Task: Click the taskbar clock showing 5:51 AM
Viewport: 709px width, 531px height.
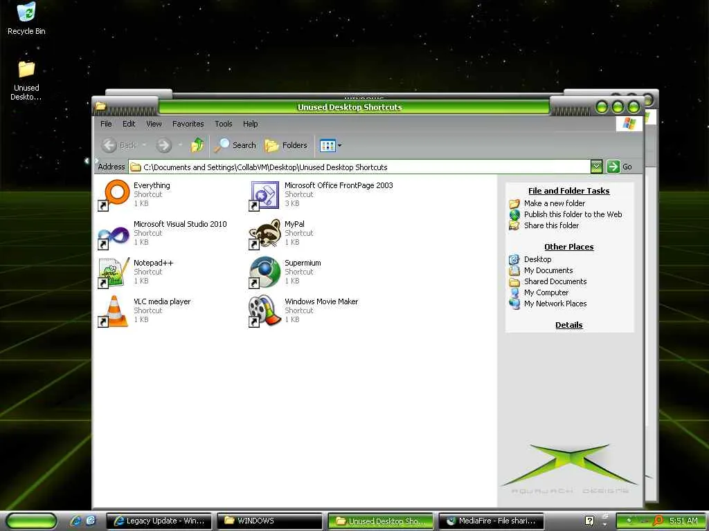Action: 683,521
